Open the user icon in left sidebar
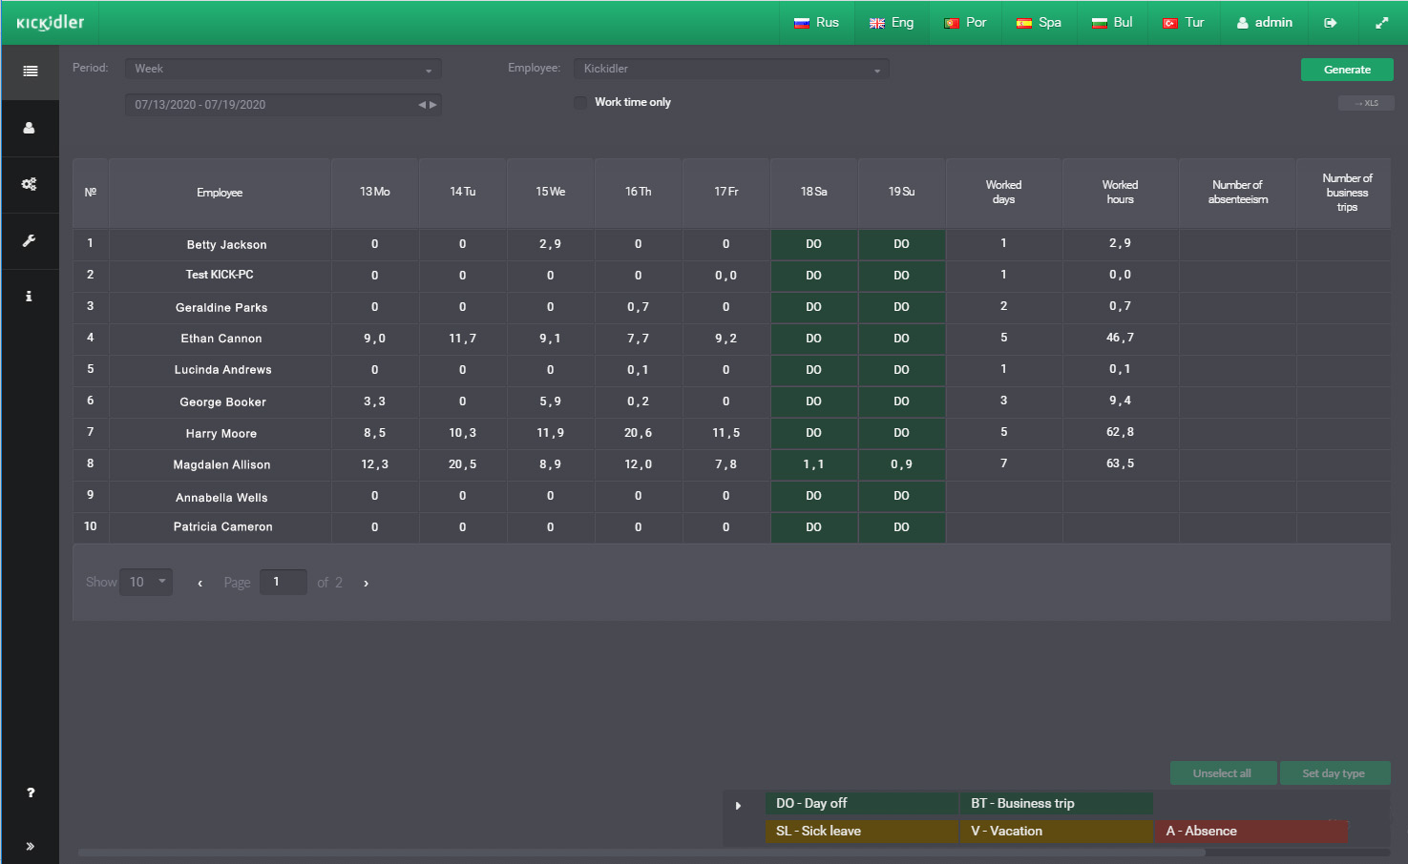The width and height of the screenshot is (1408, 864). point(30,128)
